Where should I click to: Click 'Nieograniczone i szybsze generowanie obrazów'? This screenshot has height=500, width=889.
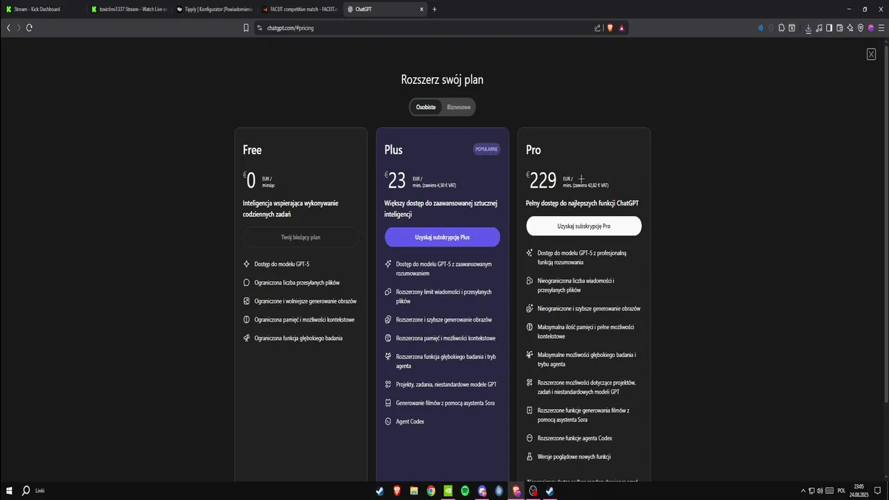coord(589,308)
